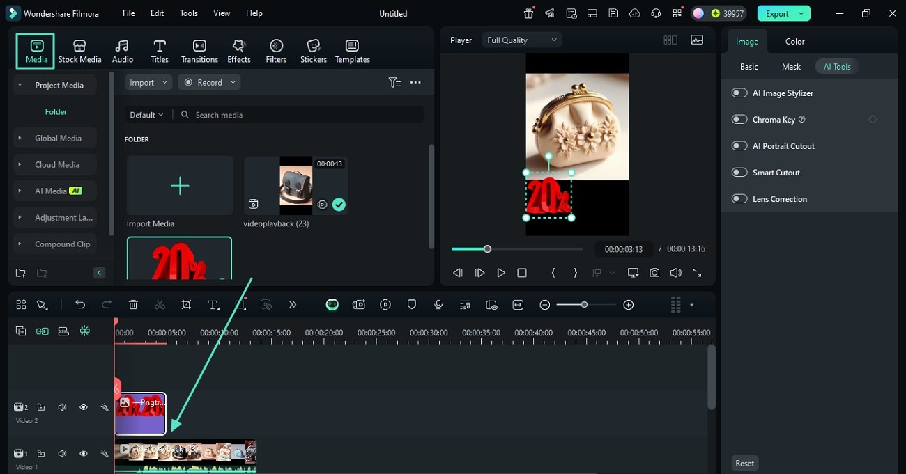Enable the Smart Cutout toggle
This screenshot has width=906, height=474.
click(739, 172)
